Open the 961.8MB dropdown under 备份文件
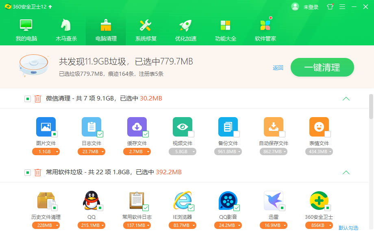Viewport: 374px width, 235px height. [x=228, y=152]
